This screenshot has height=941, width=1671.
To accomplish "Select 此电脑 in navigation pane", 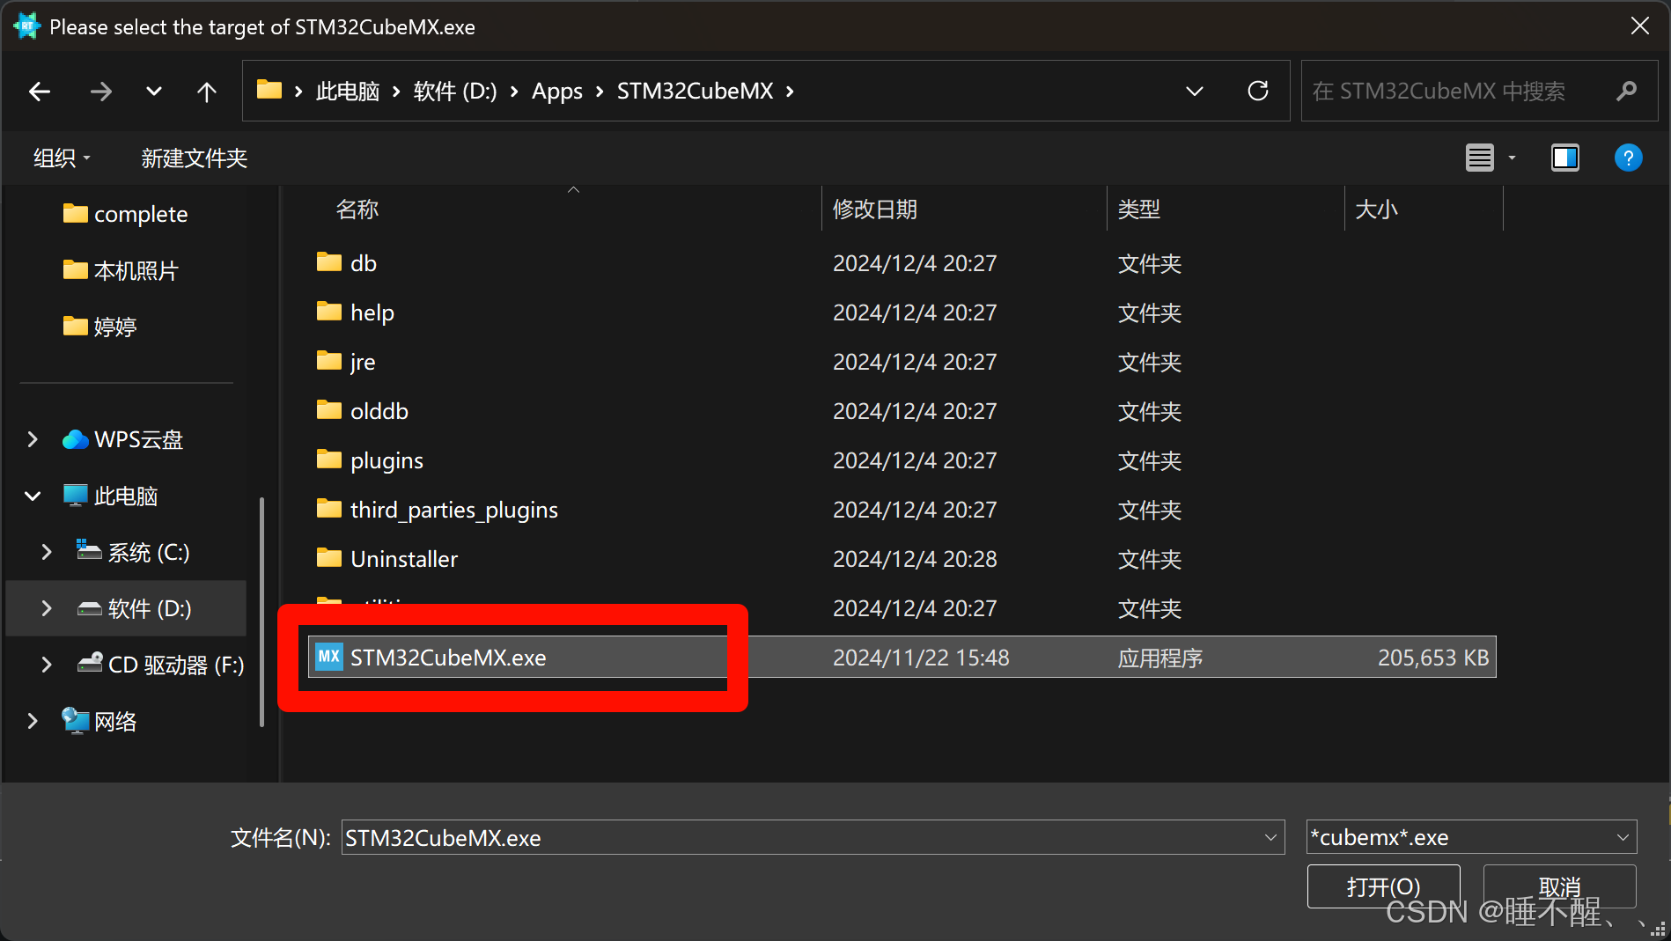I will click(x=111, y=496).
